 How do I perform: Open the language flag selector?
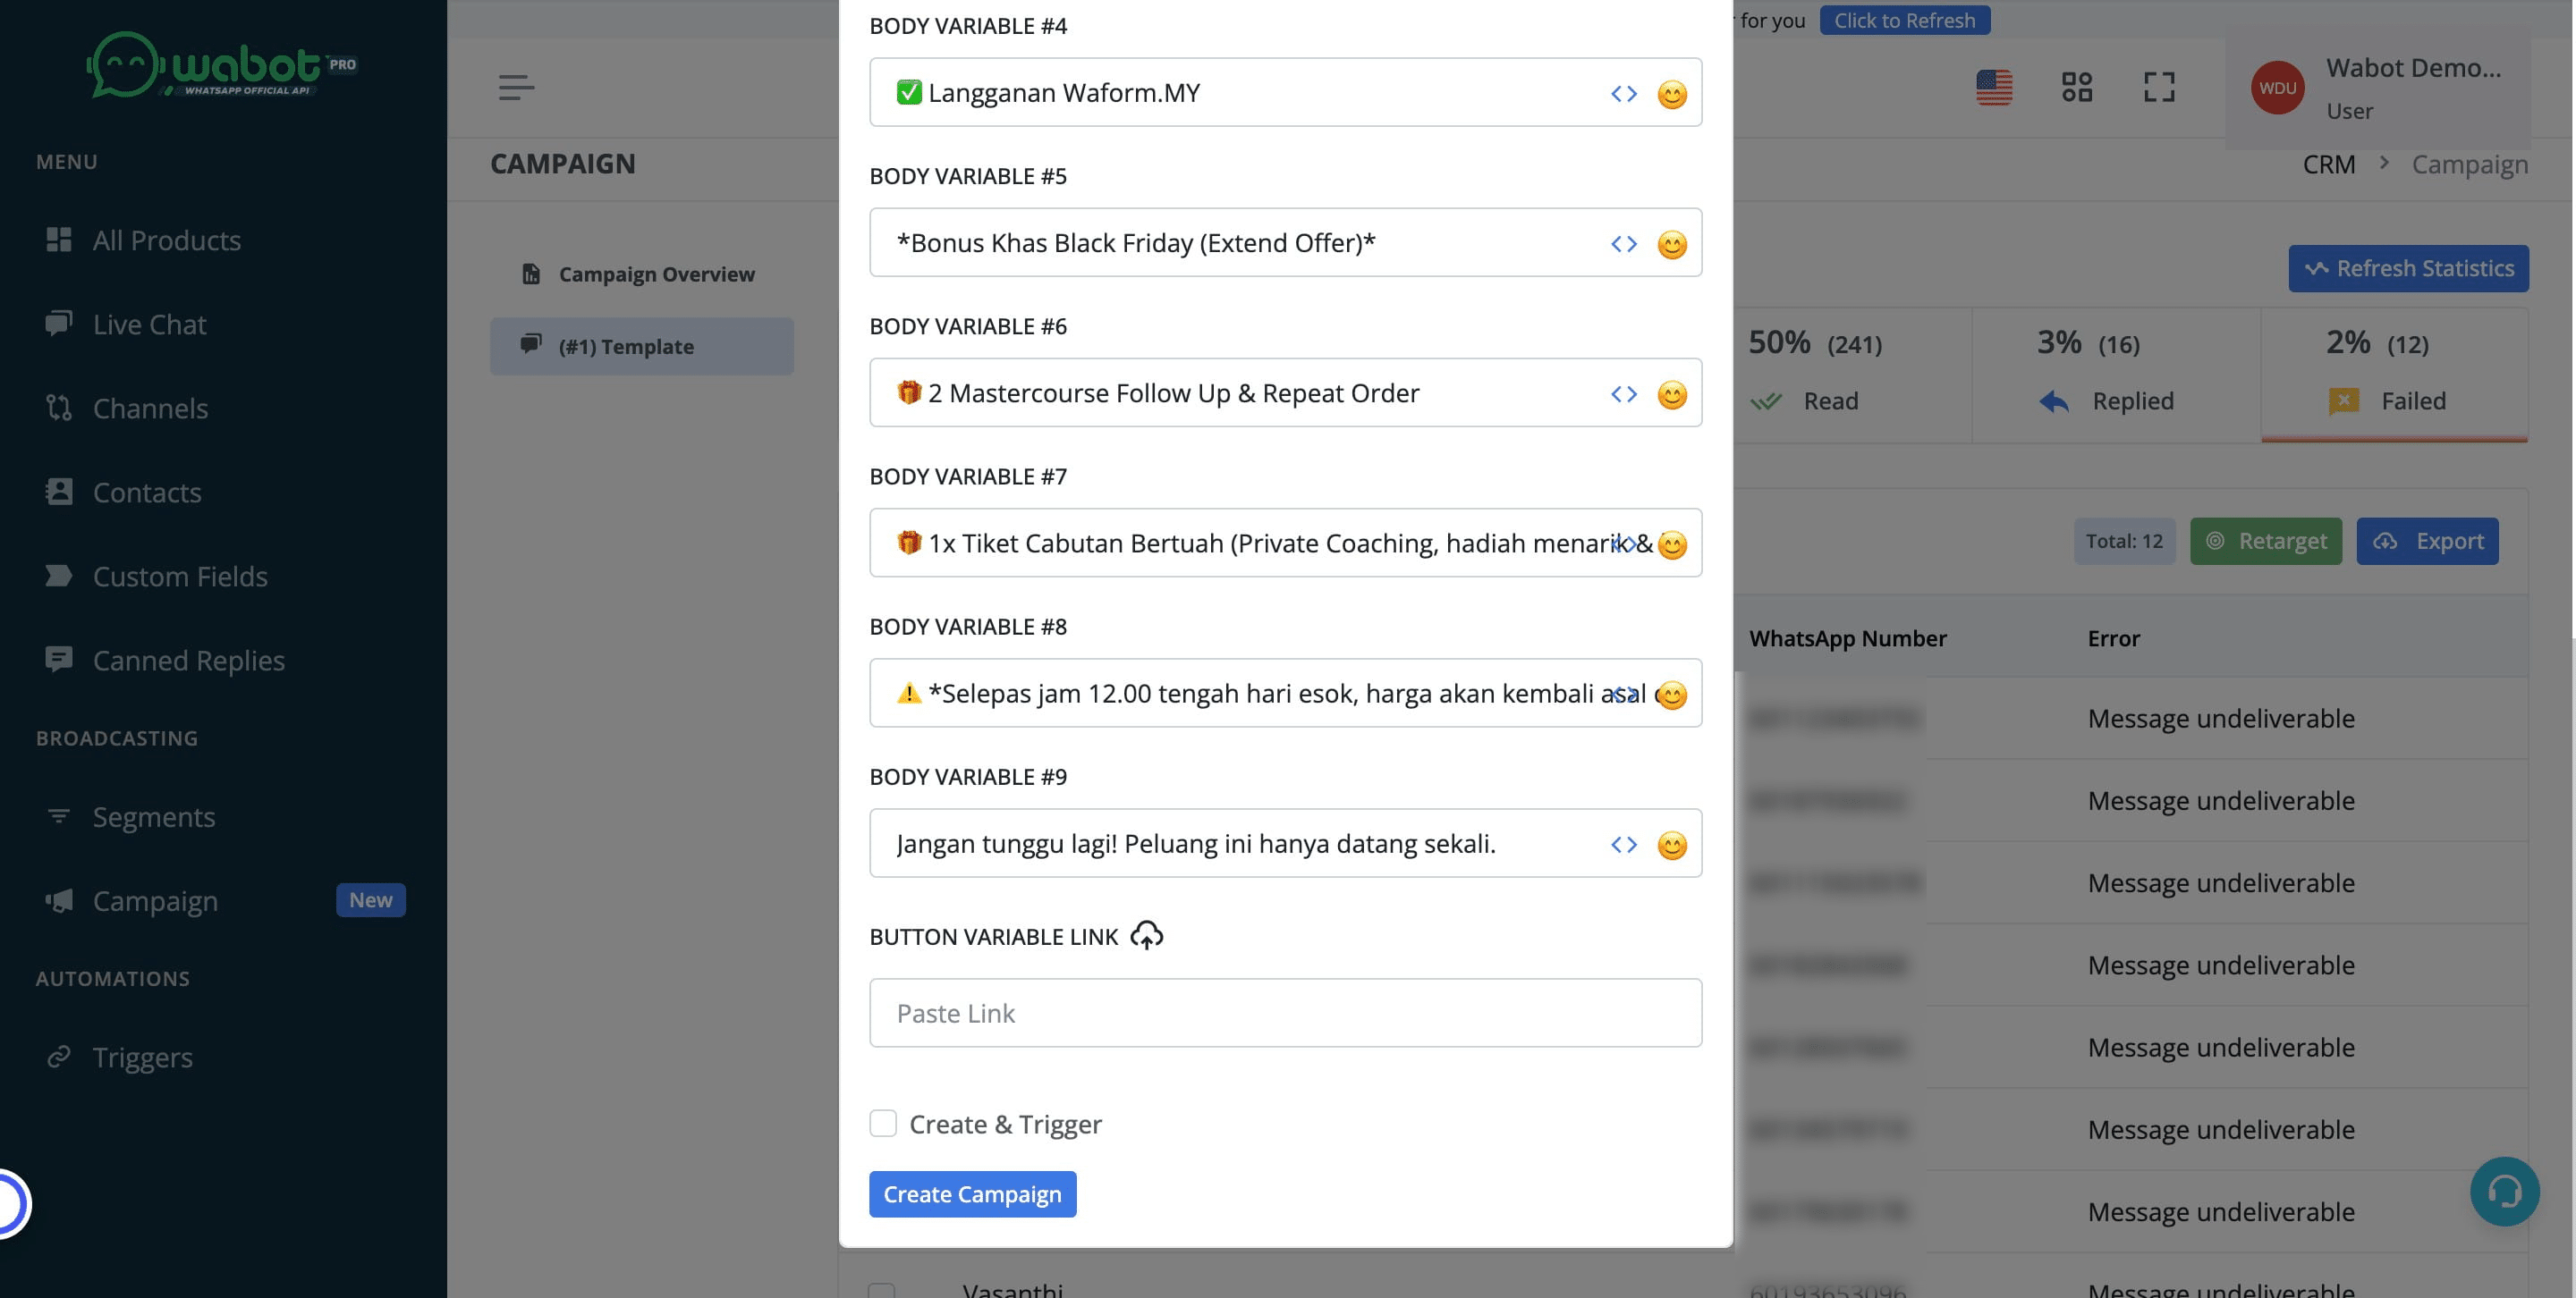point(1993,87)
